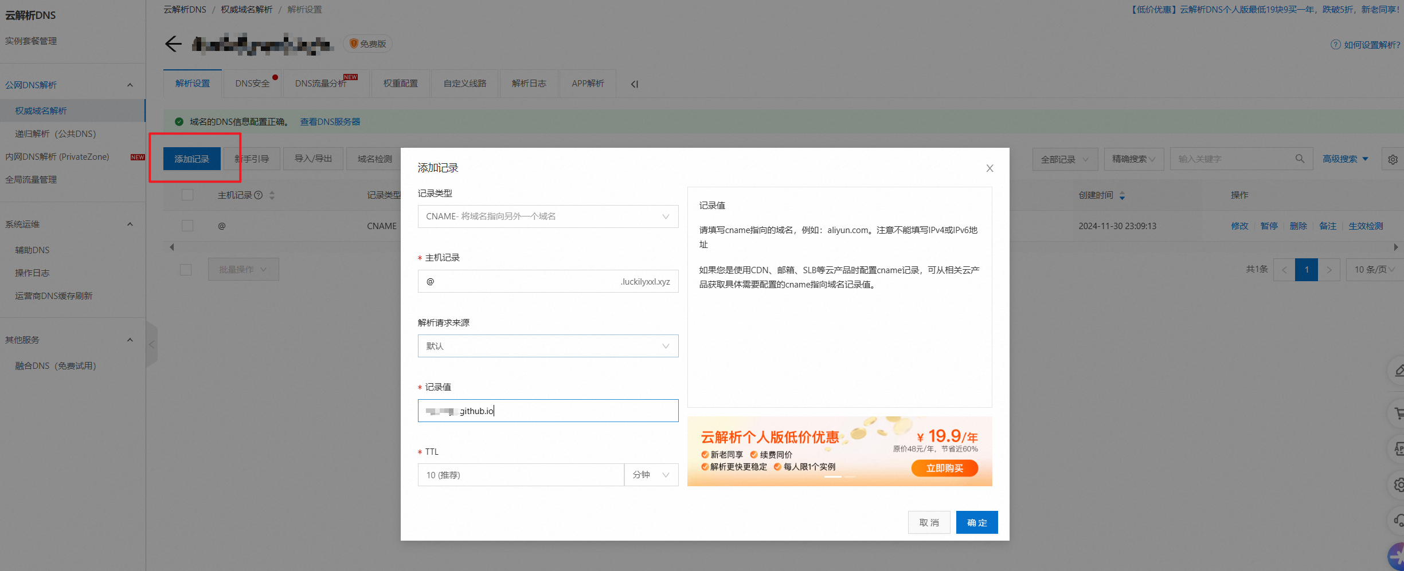Collapse the left sidebar handle
This screenshot has width=1404, height=571.
[152, 344]
